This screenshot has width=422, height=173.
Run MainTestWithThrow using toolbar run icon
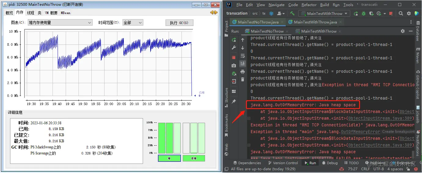[356, 13]
